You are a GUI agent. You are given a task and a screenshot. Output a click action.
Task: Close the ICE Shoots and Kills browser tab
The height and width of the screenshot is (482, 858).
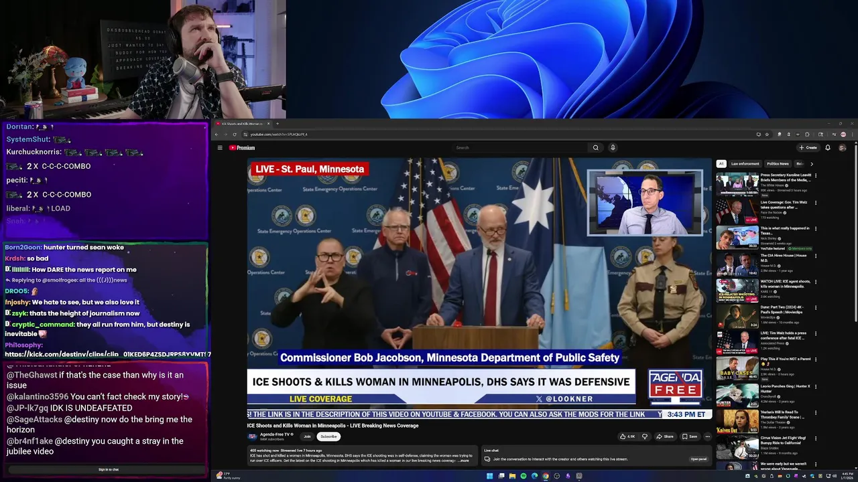268,123
